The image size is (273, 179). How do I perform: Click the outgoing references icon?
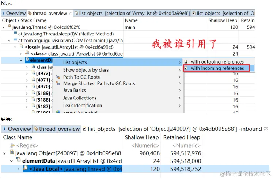coord(186,62)
